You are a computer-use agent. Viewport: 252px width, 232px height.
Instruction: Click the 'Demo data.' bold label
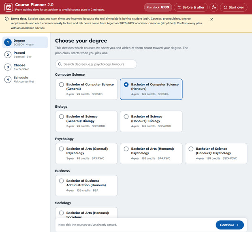click(19, 19)
